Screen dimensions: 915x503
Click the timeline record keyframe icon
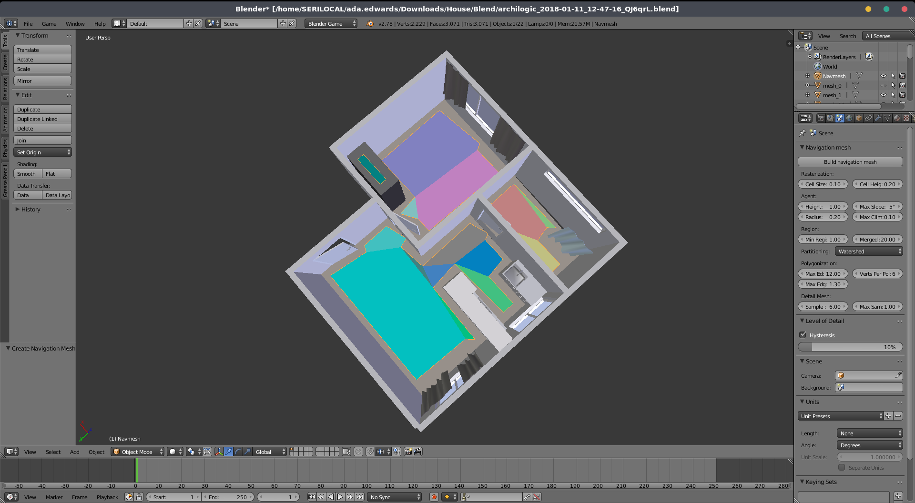434,497
